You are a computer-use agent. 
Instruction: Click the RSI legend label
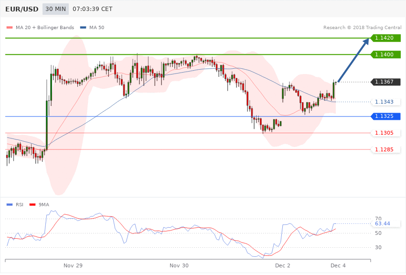pyautogui.click(x=20, y=205)
